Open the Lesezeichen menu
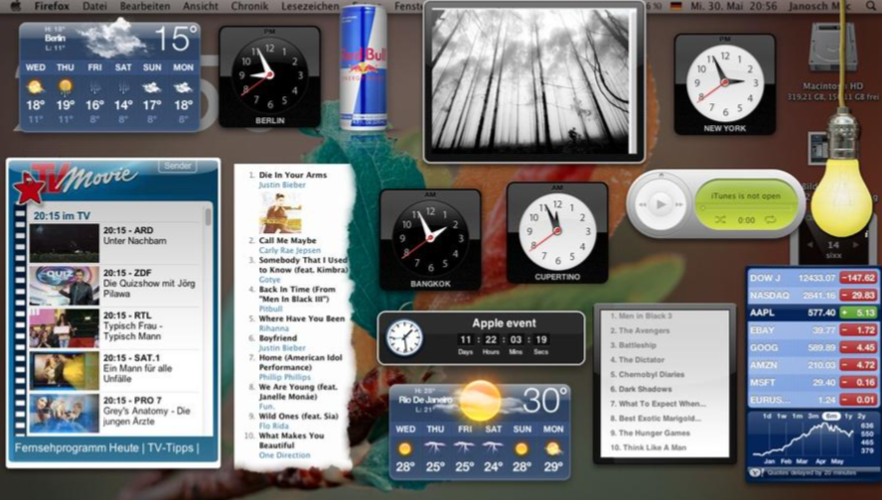 pyautogui.click(x=311, y=6)
